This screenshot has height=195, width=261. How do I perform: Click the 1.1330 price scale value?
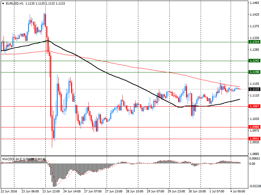tap(254, 38)
